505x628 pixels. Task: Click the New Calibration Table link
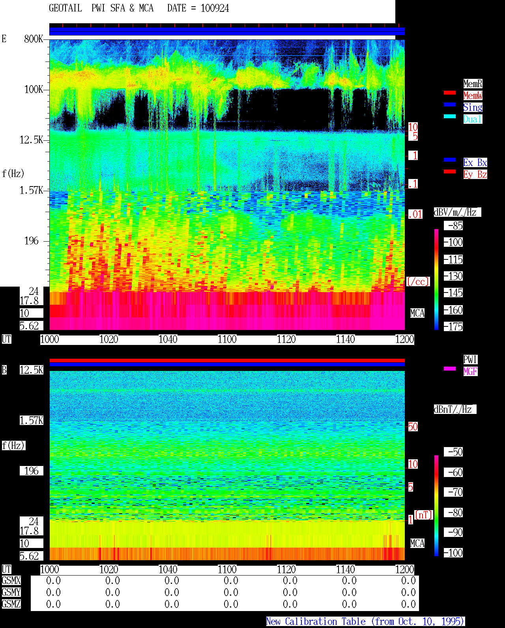coord(365,622)
